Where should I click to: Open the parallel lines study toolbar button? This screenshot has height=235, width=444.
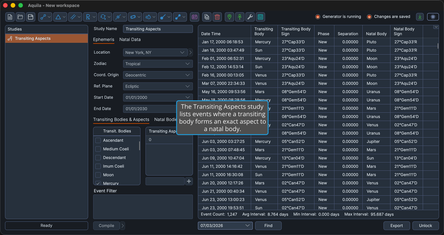75,17
